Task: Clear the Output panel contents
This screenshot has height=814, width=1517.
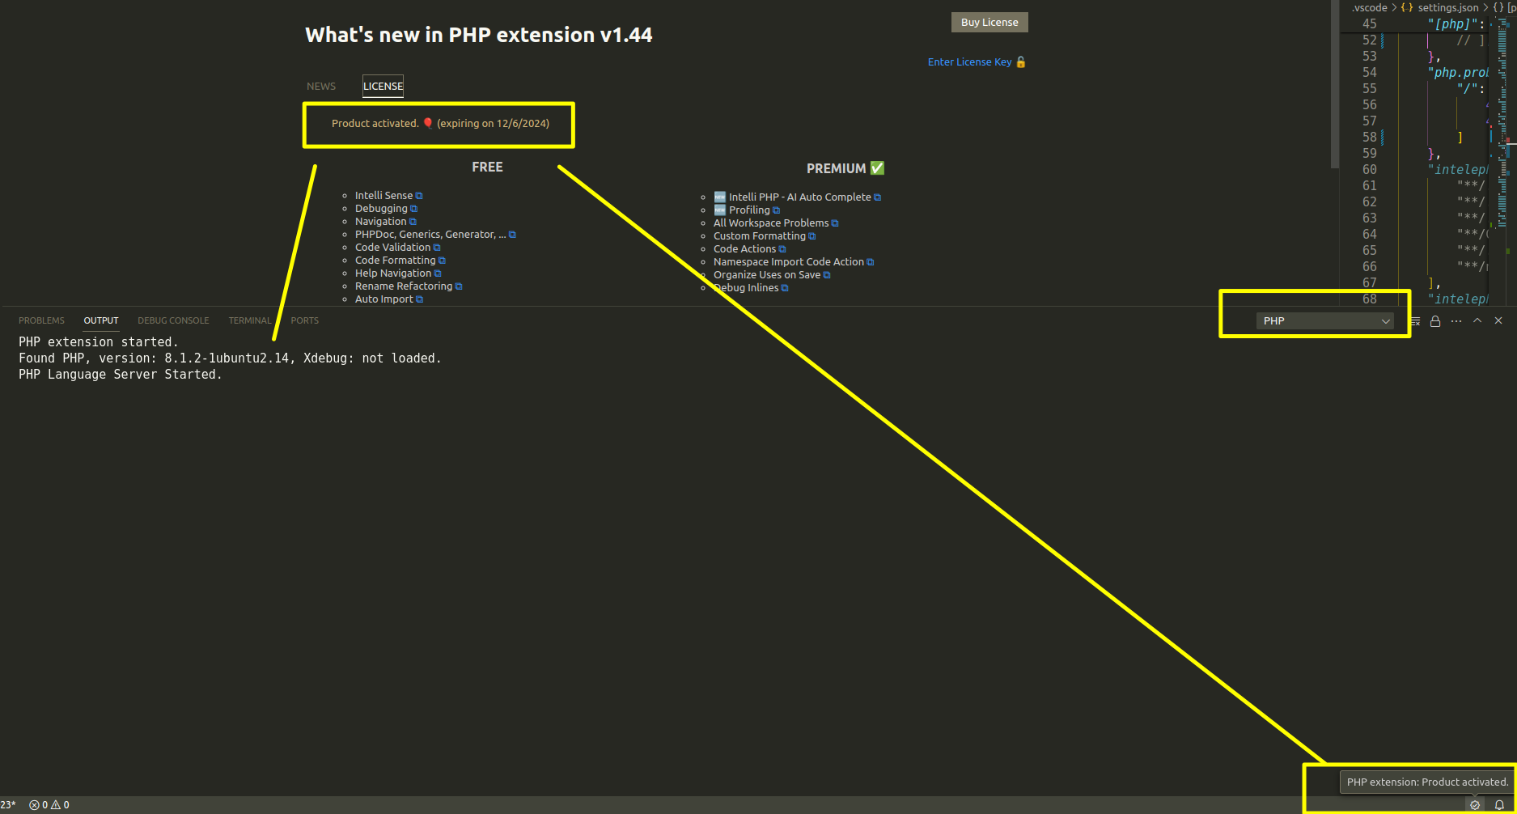Action: pyautogui.click(x=1415, y=321)
